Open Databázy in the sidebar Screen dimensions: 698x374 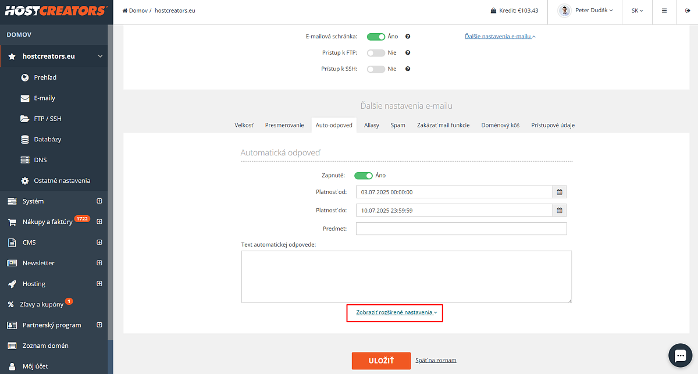(47, 139)
